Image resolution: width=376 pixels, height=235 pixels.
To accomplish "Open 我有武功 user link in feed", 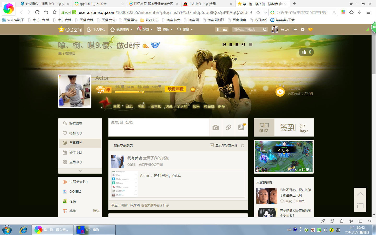I will coord(135,158).
